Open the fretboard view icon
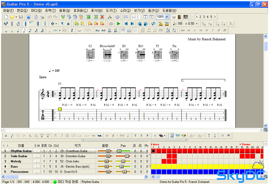Screen dimensions: 269x185 coord(179,17)
